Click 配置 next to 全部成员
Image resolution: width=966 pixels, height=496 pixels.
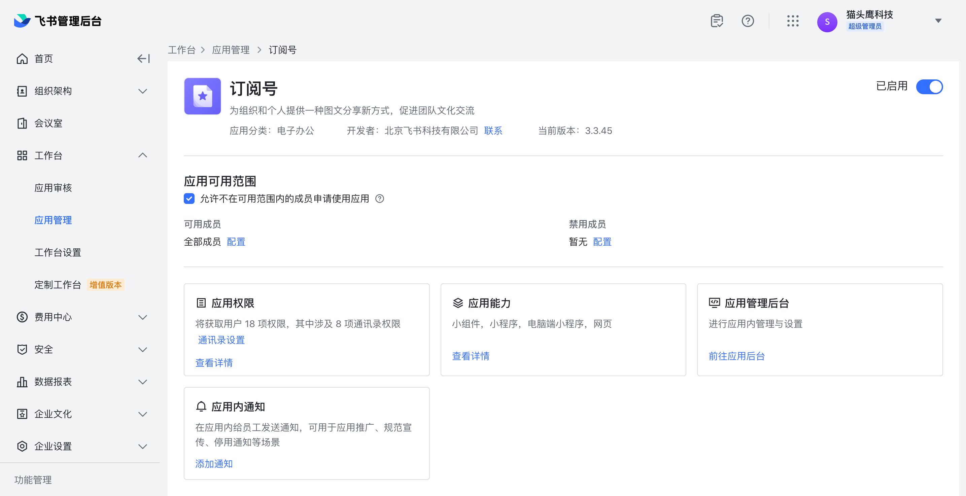236,242
